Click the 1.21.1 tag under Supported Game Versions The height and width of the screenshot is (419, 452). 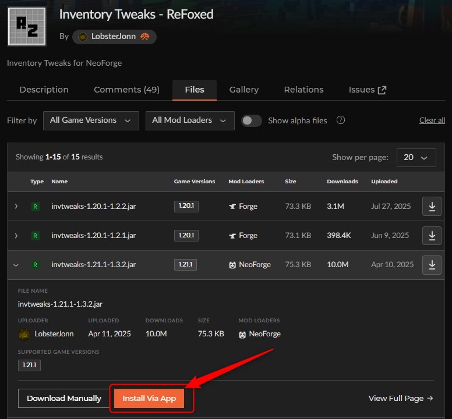pos(29,365)
